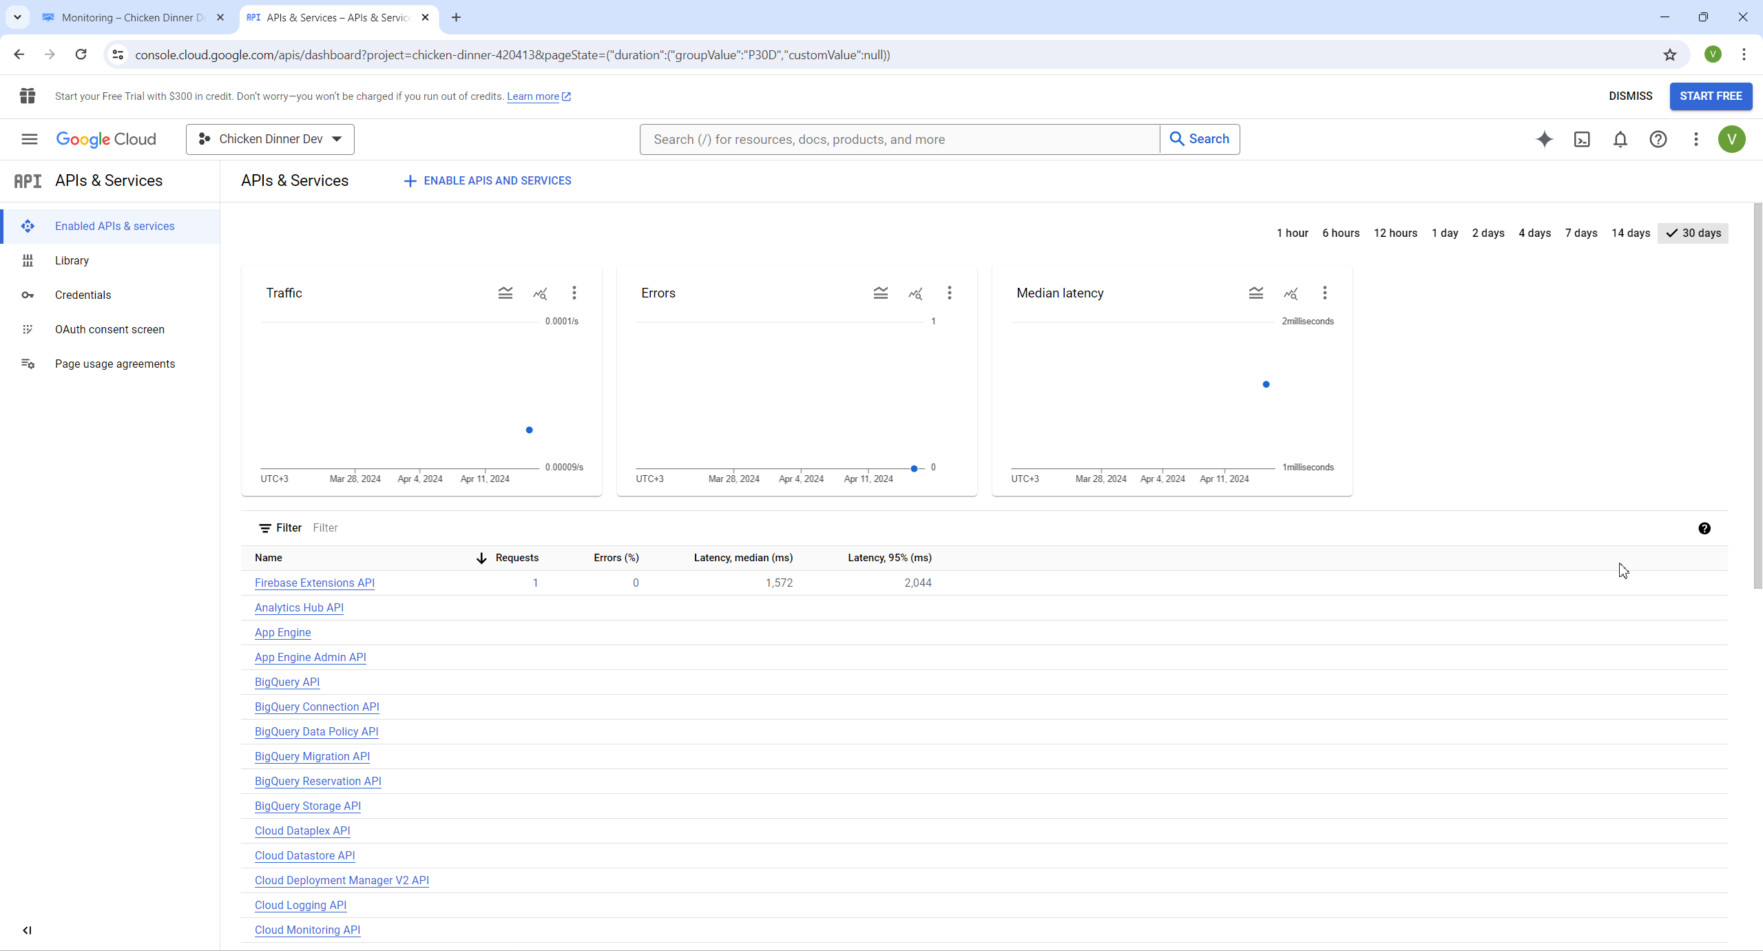Sort table by Requests column
The width and height of the screenshot is (1763, 951).
[517, 558]
